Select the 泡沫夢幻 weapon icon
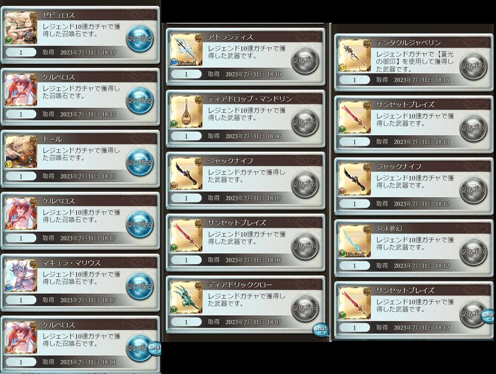Image resolution: width=496 pixels, height=374 pixels. click(354, 241)
